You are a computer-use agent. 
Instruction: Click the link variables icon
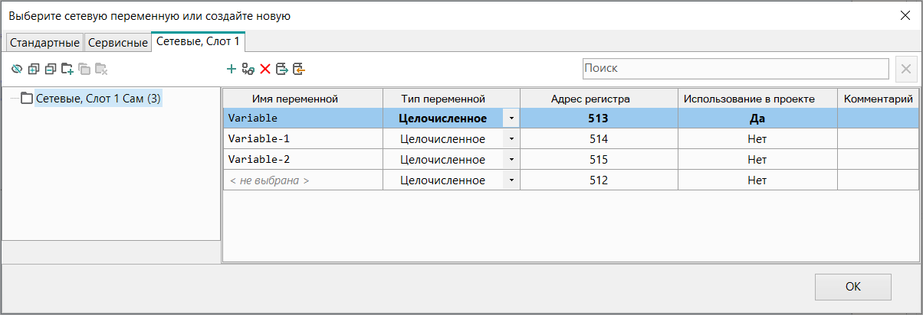click(x=248, y=70)
